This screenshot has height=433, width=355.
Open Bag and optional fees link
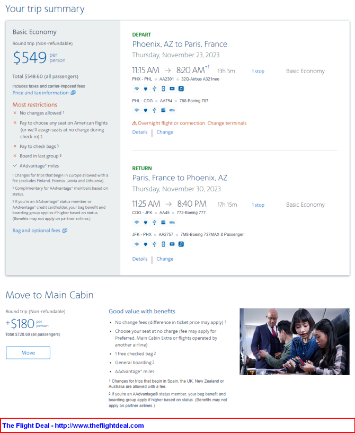pyautogui.click(x=36, y=231)
